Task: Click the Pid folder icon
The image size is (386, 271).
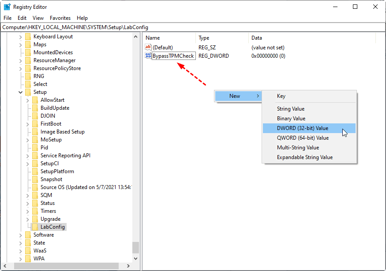Action: (x=35, y=148)
